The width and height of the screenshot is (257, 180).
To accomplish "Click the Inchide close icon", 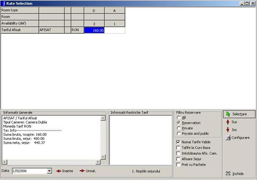I will (228, 173).
